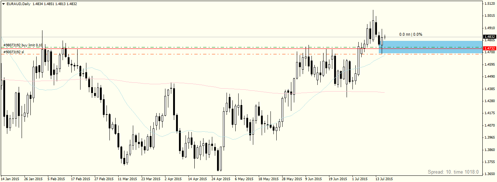The width and height of the screenshot is (497, 182).
Task: Open the chart menu arrow beside EURAUD,Daily
Action: point(3,3)
